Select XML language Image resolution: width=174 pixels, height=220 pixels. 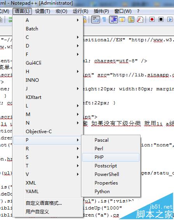pos(47,183)
